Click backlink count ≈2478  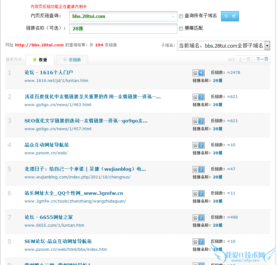(233, 73)
